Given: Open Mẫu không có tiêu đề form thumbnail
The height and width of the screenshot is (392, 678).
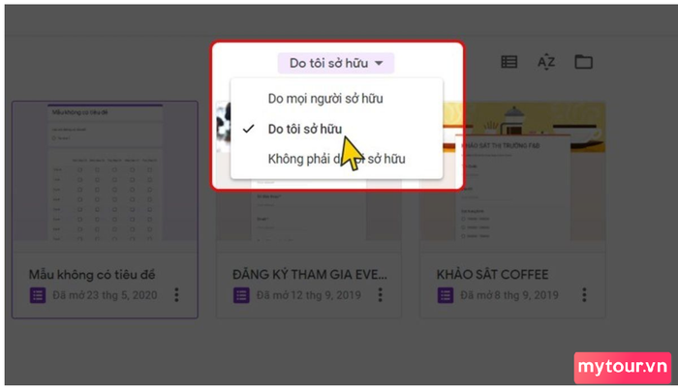Looking at the screenshot, I should pos(105,171).
